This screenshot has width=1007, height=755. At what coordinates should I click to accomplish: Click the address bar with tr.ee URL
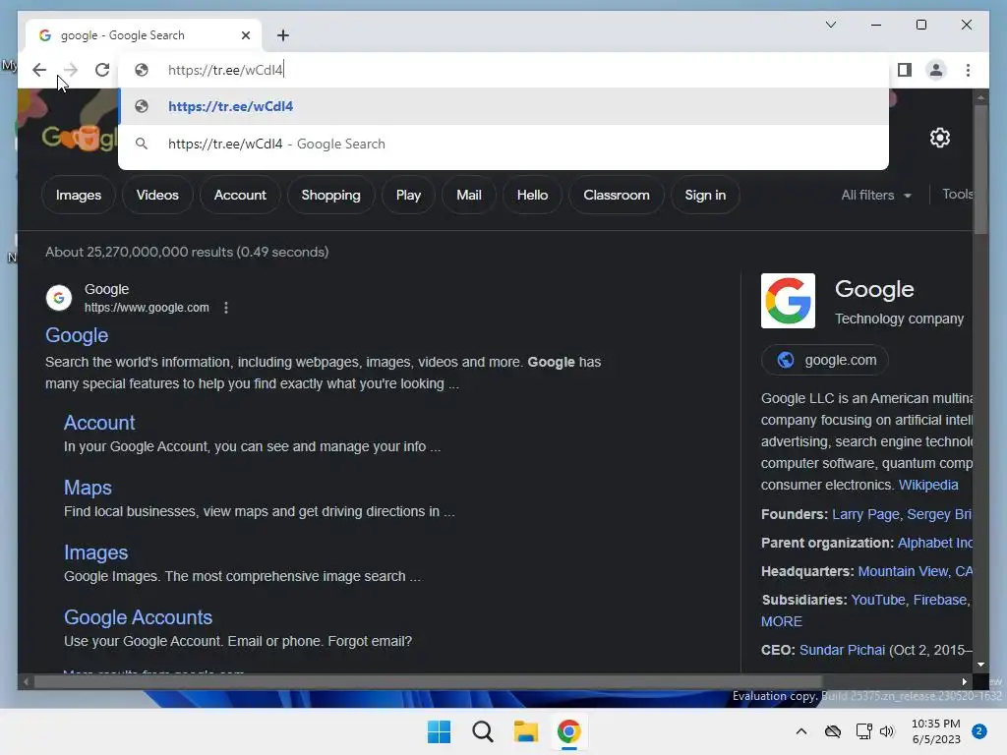point(503,70)
